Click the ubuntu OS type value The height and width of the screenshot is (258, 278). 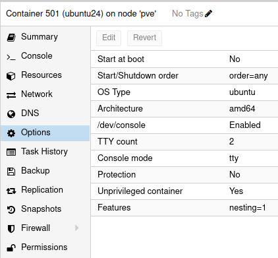point(242,92)
